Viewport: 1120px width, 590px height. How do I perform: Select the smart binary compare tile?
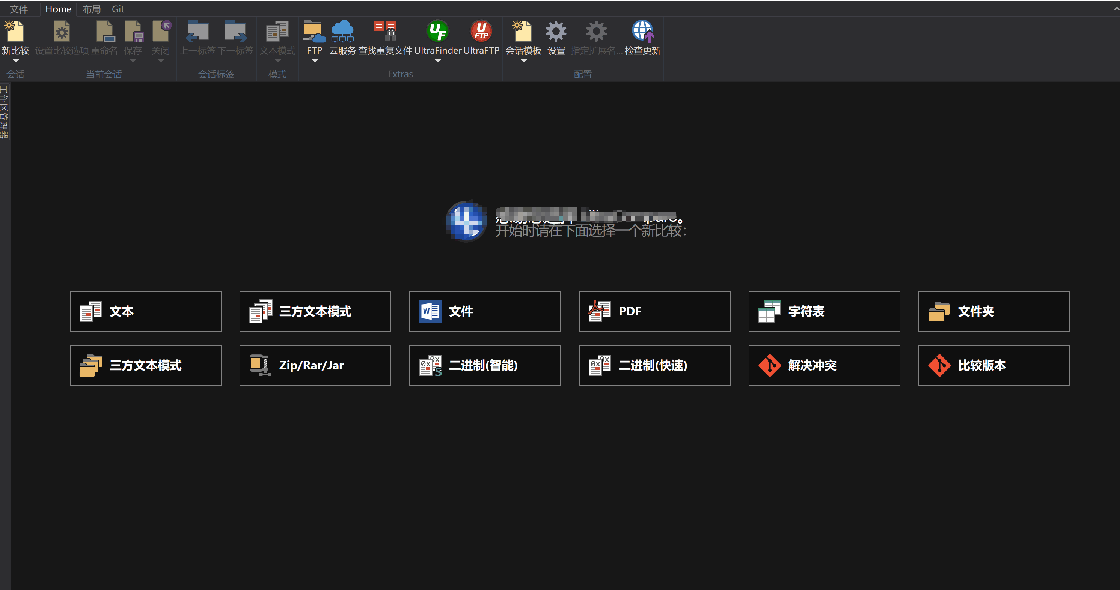pos(485,365)
